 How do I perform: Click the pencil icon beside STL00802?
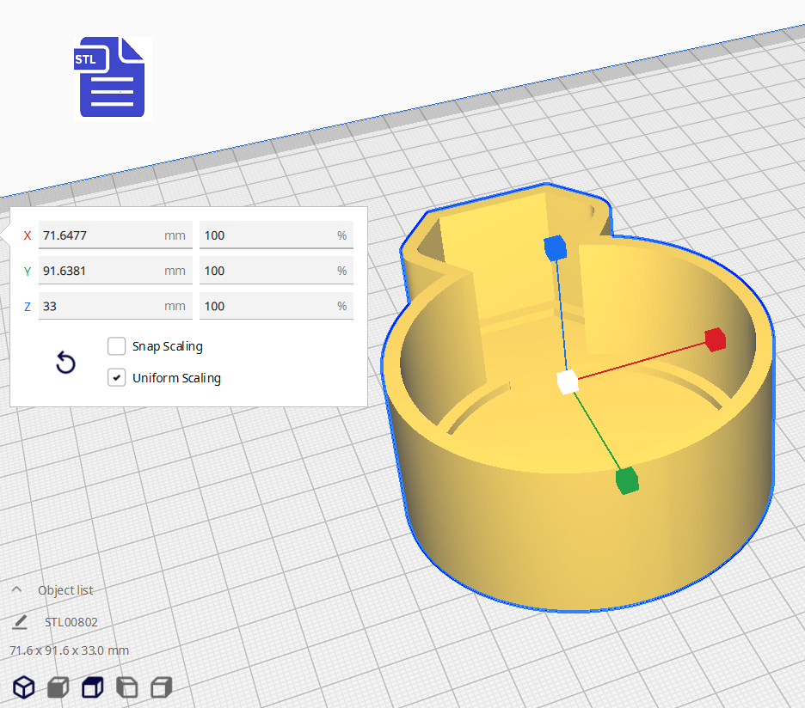coord(20,622)
